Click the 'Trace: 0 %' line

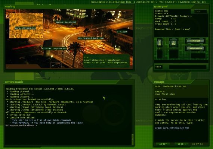161,13
